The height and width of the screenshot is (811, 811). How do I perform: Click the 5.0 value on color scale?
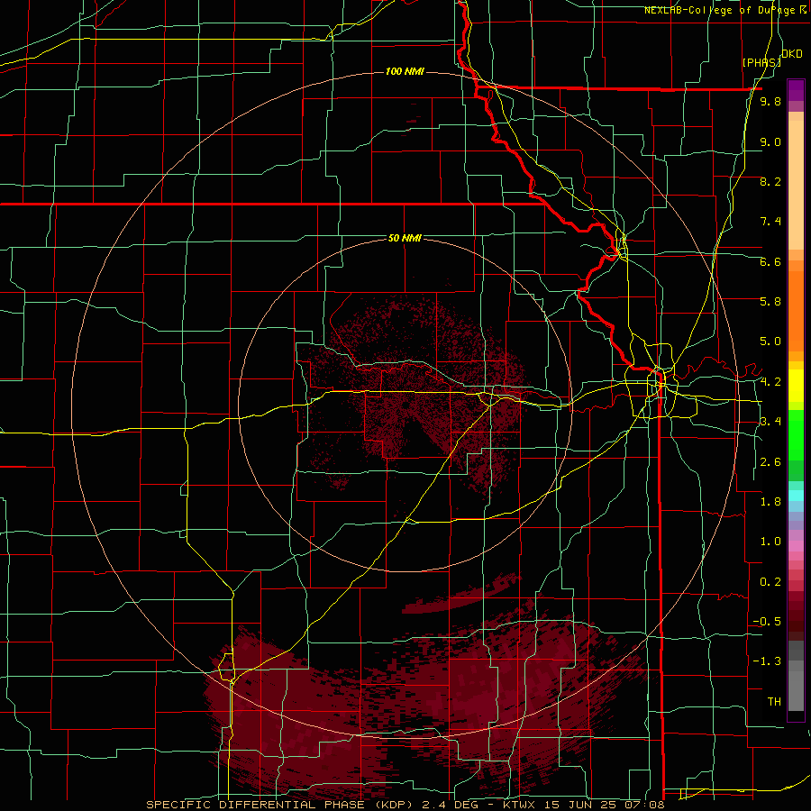pos(770,342)
